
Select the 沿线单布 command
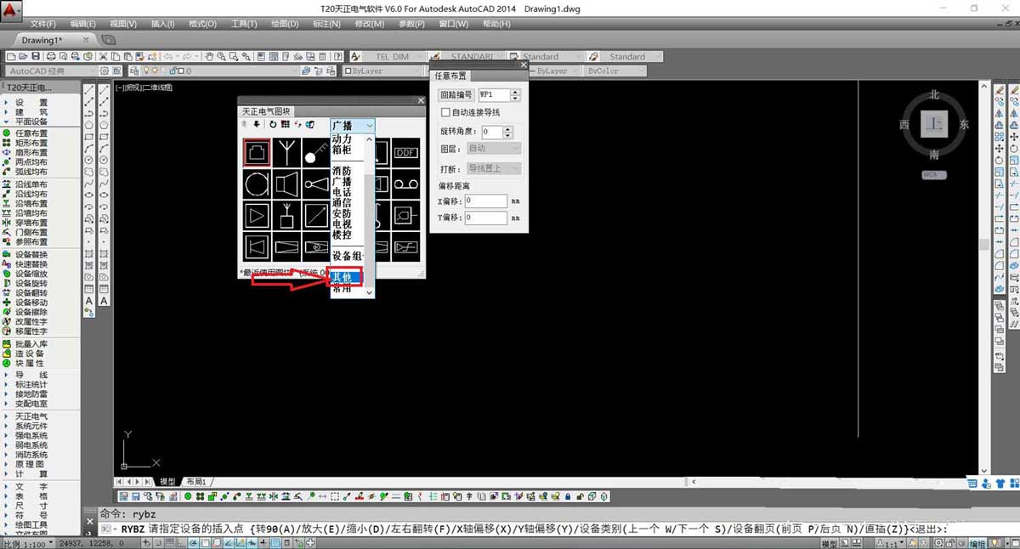(31, 184)
